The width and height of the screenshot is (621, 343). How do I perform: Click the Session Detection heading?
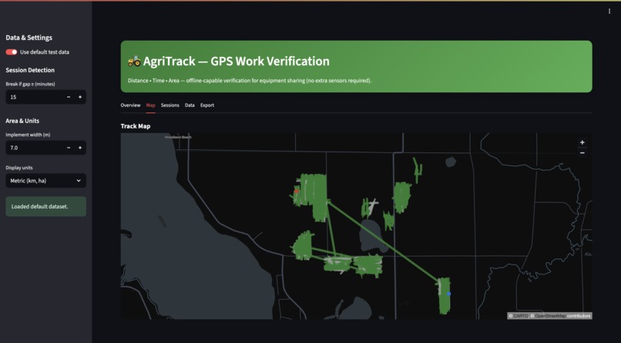[30, 70]
